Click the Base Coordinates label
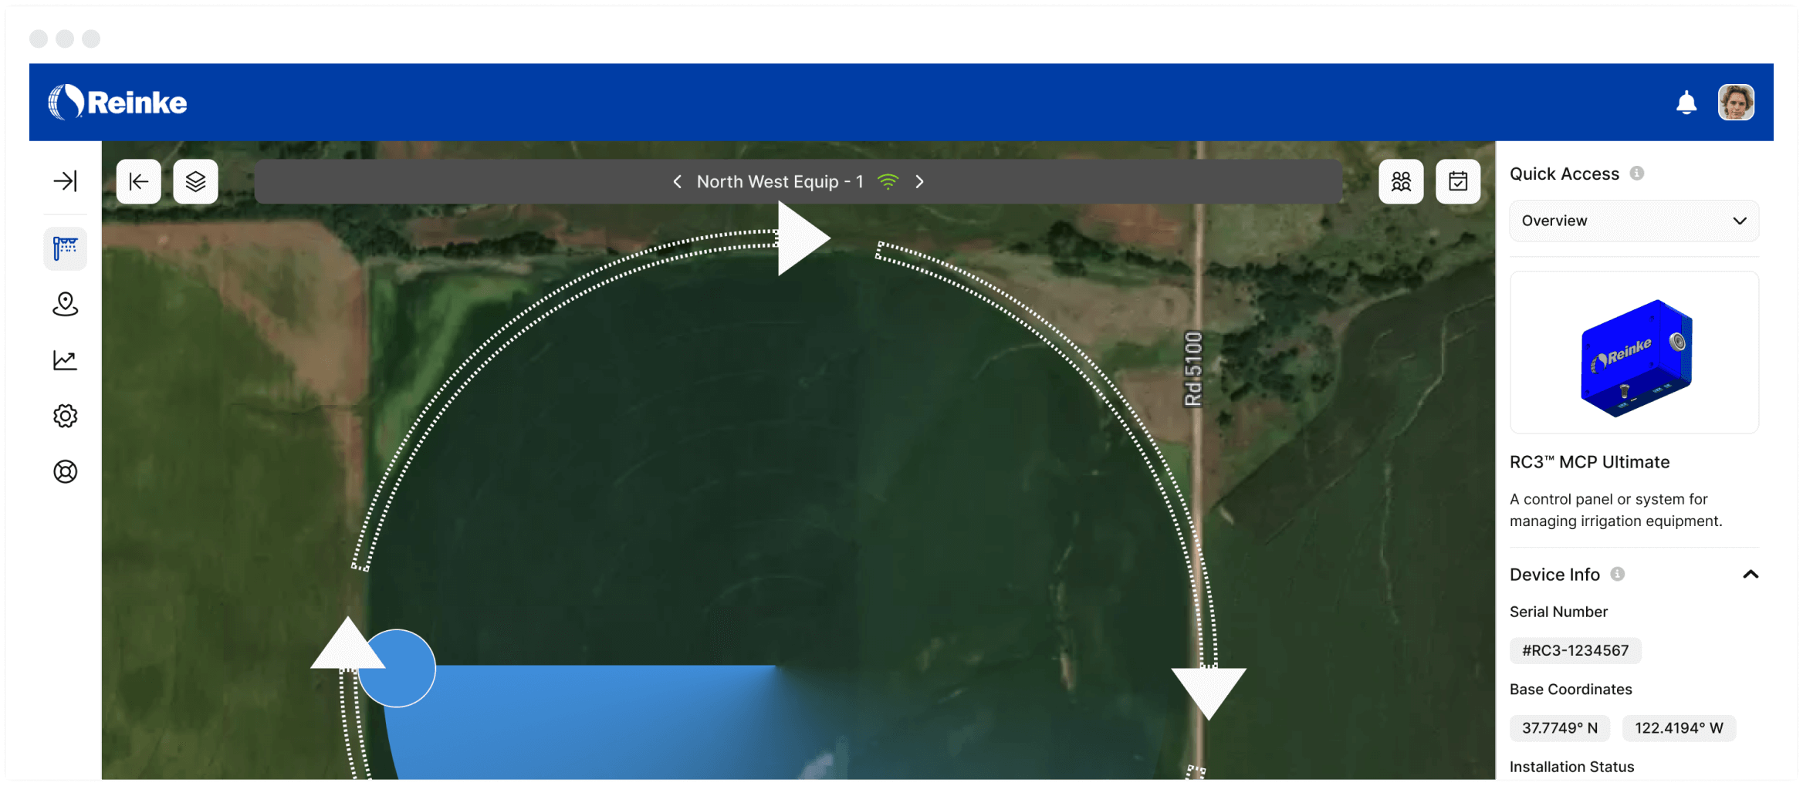 [x=1571, y=689]
